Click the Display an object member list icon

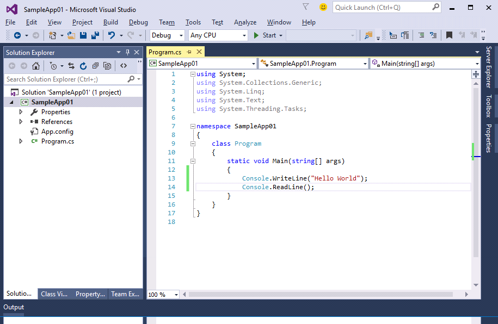(x=393, y=35)
